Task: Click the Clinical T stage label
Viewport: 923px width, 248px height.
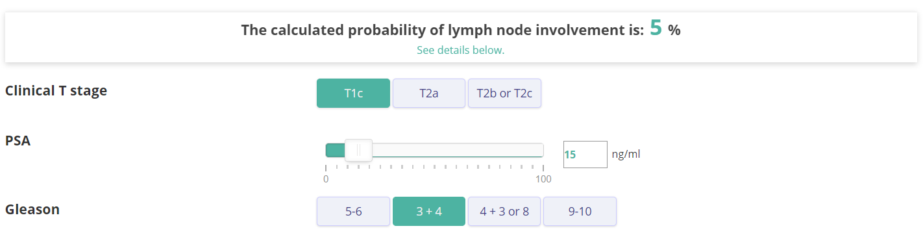Action: [x=56, y=90]
